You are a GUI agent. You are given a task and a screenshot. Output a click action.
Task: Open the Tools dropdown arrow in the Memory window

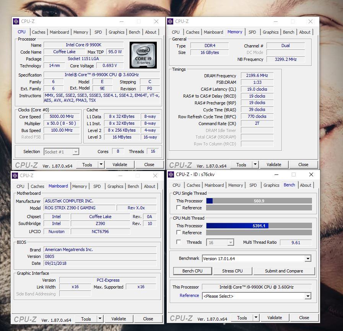(x=255, y=165)
